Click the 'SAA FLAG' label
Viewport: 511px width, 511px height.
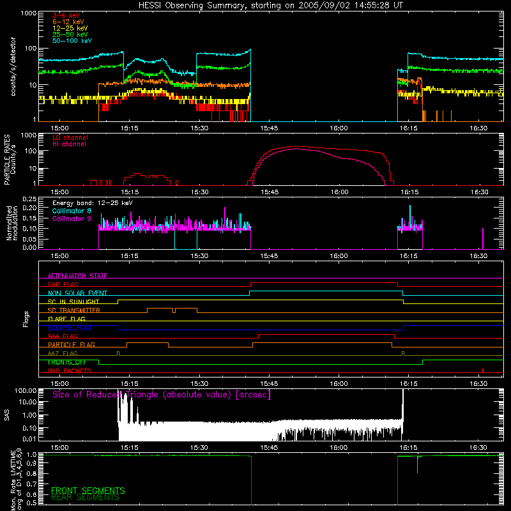pyautogui.click(x=63, y=336)
